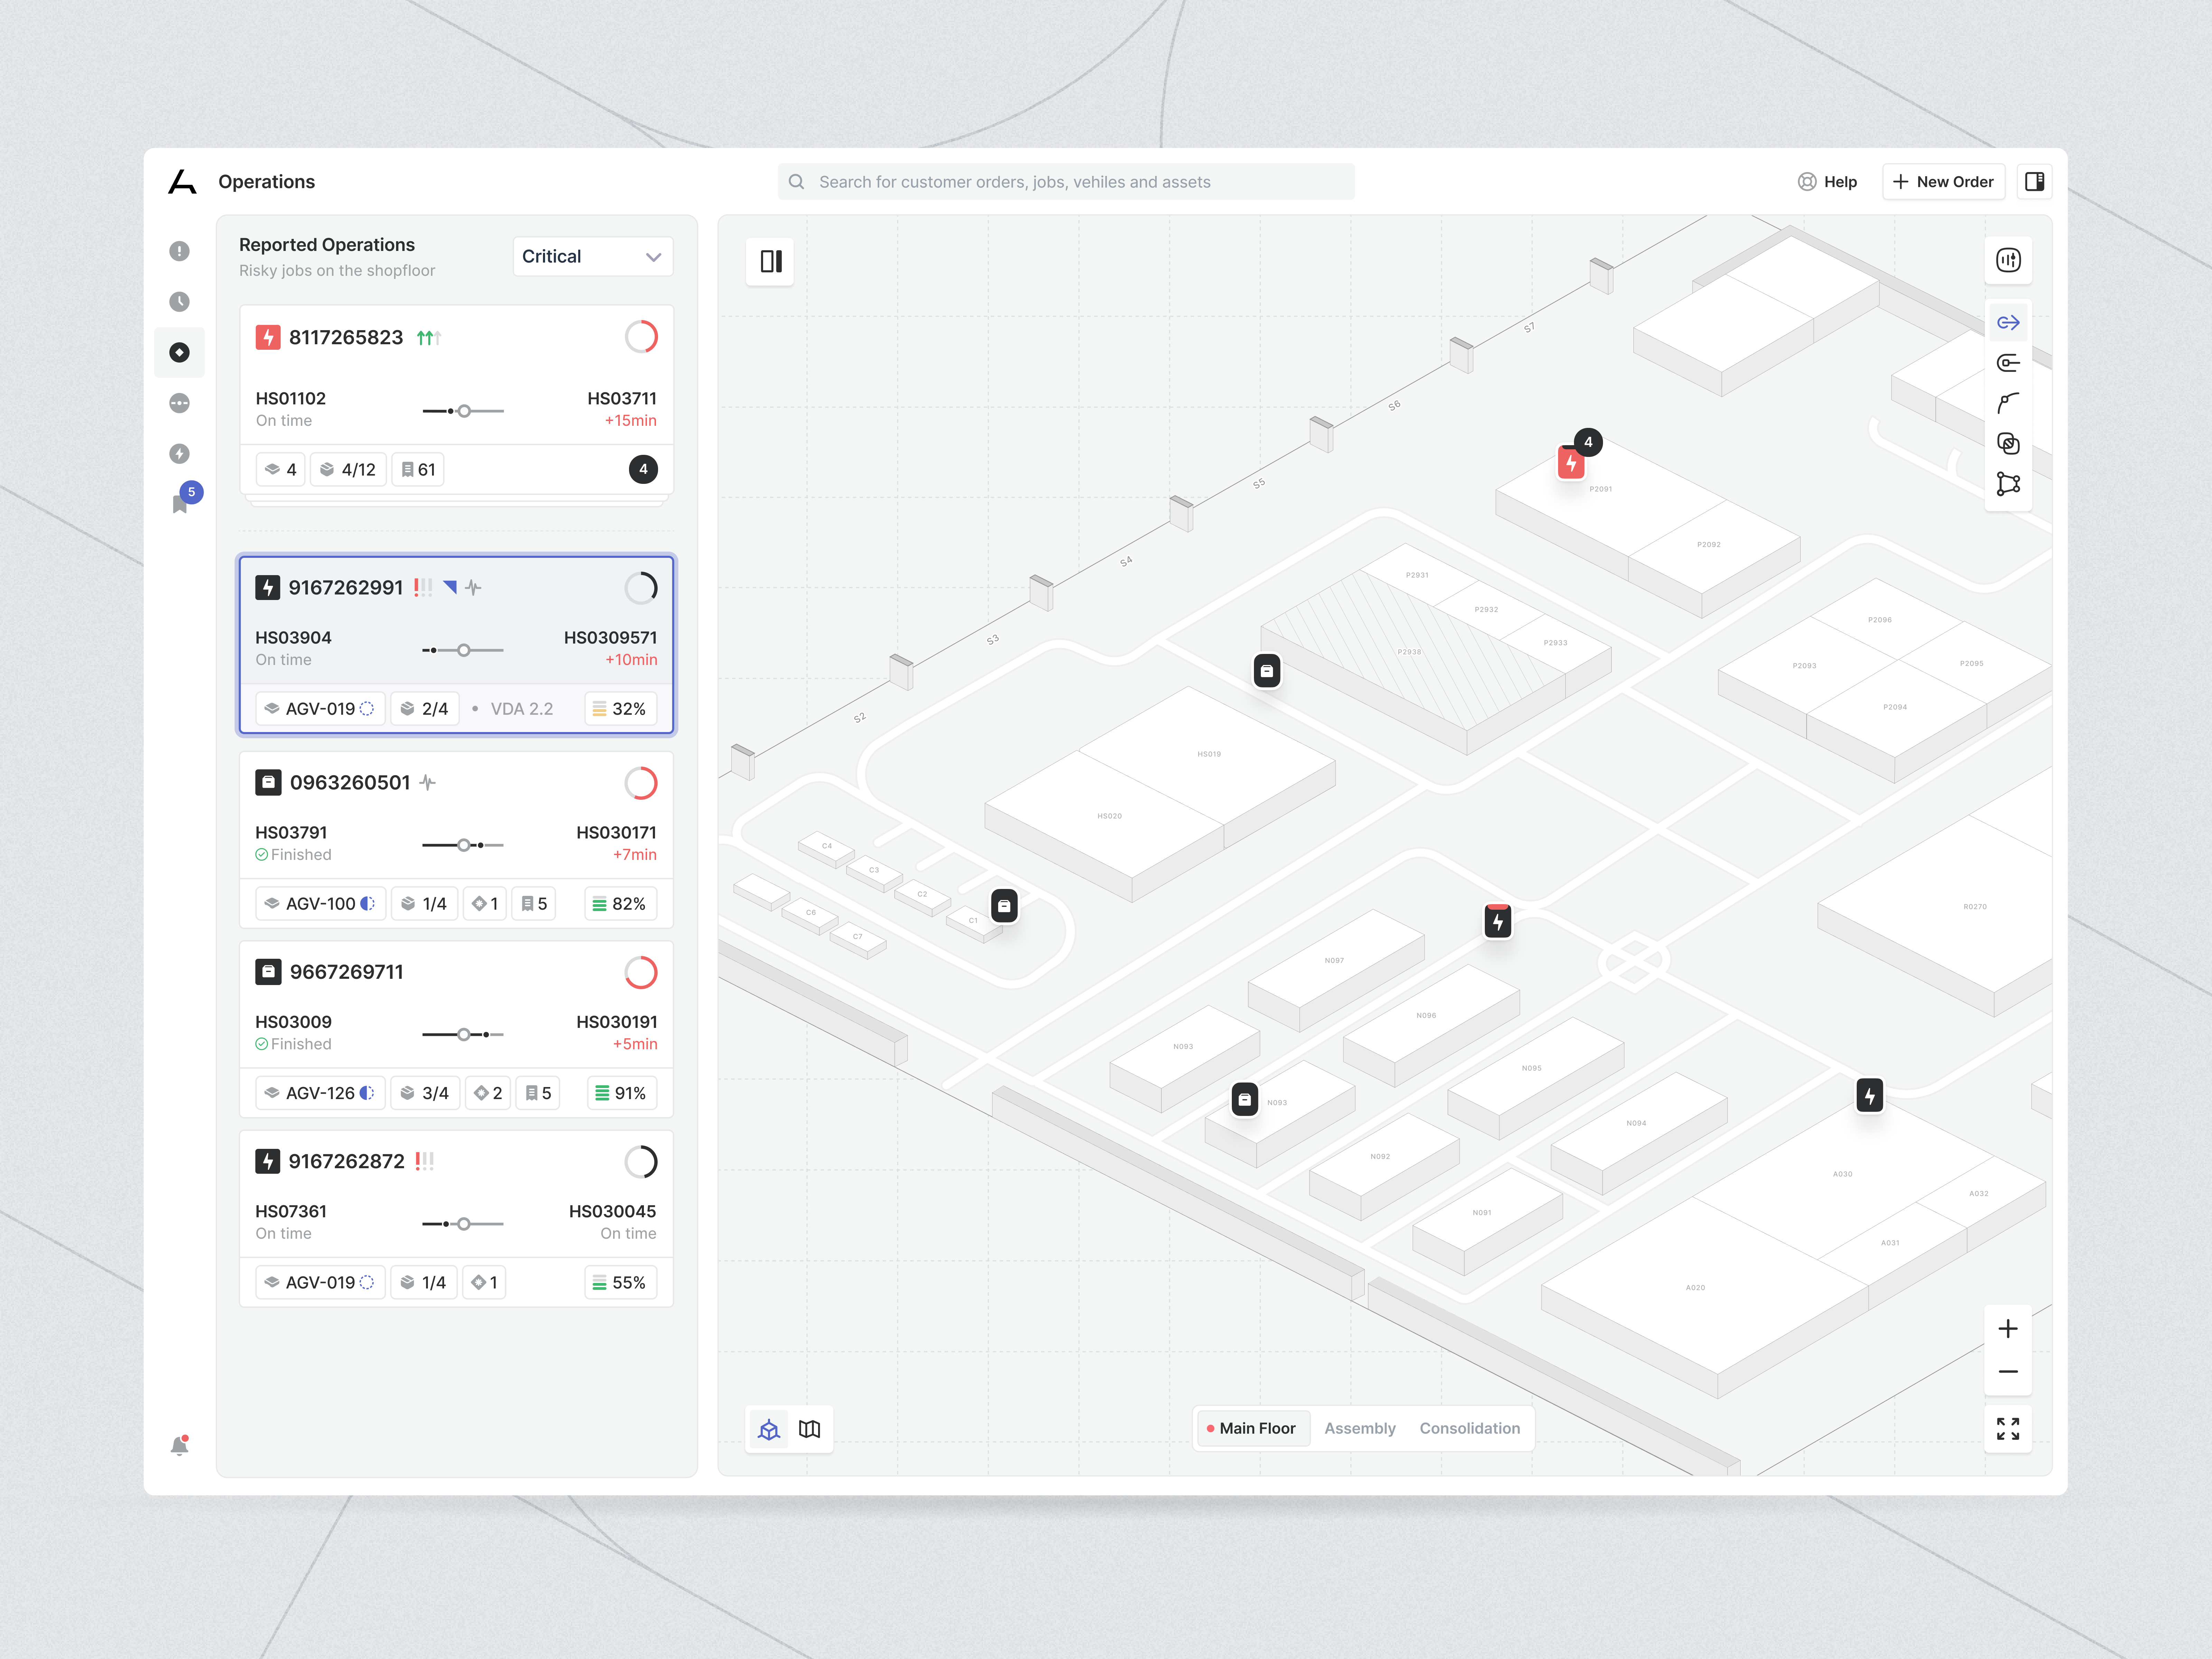Screen dimensions: 2212x1659
Task: Open the clock history sidebar icon
Action: [179, 302]
